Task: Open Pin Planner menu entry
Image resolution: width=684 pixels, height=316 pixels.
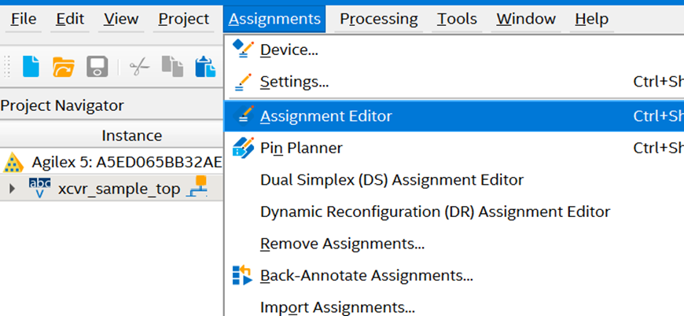Action: pyautogui.click(x=301, y=148)
